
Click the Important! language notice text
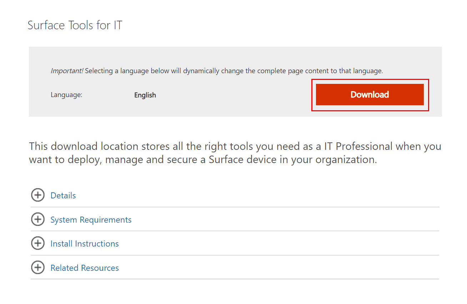pyautogui.click(x=217, y=71)
